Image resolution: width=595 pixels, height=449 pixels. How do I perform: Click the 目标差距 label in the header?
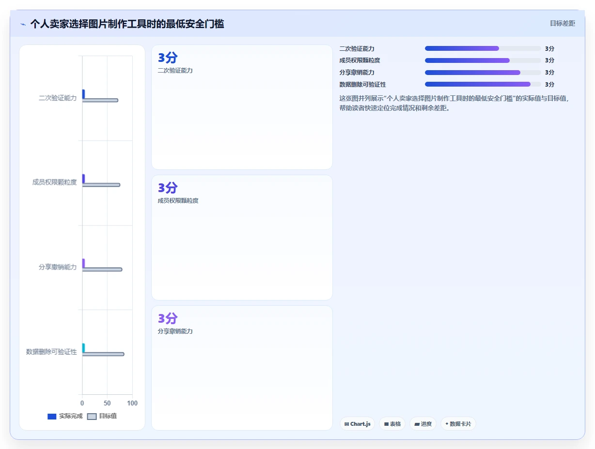pyautogui.click(x=562, y=23)
